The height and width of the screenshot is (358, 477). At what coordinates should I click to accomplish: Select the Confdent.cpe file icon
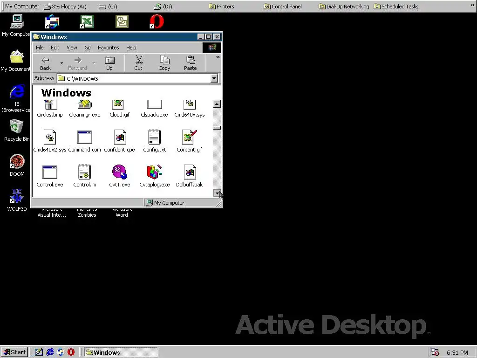(120, 138)
